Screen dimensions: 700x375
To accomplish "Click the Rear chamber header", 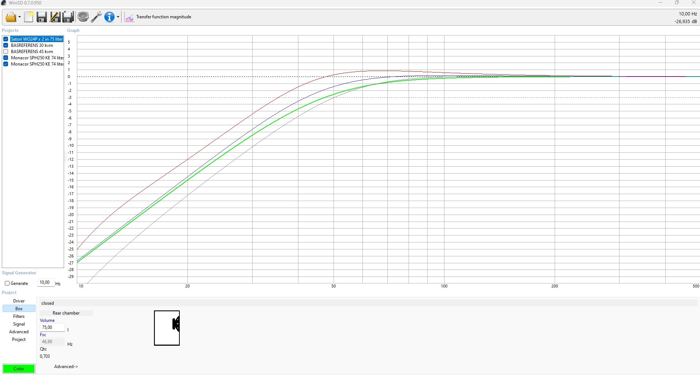I will (66, 313).
